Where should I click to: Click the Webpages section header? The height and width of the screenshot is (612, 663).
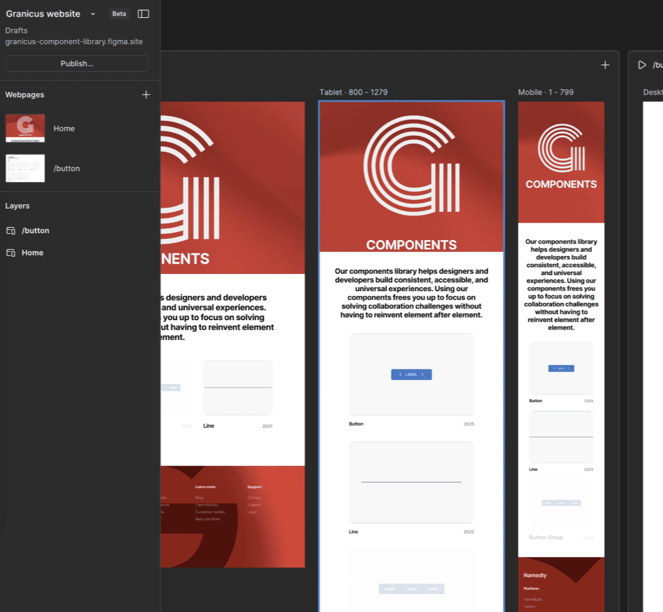[25, 94]
